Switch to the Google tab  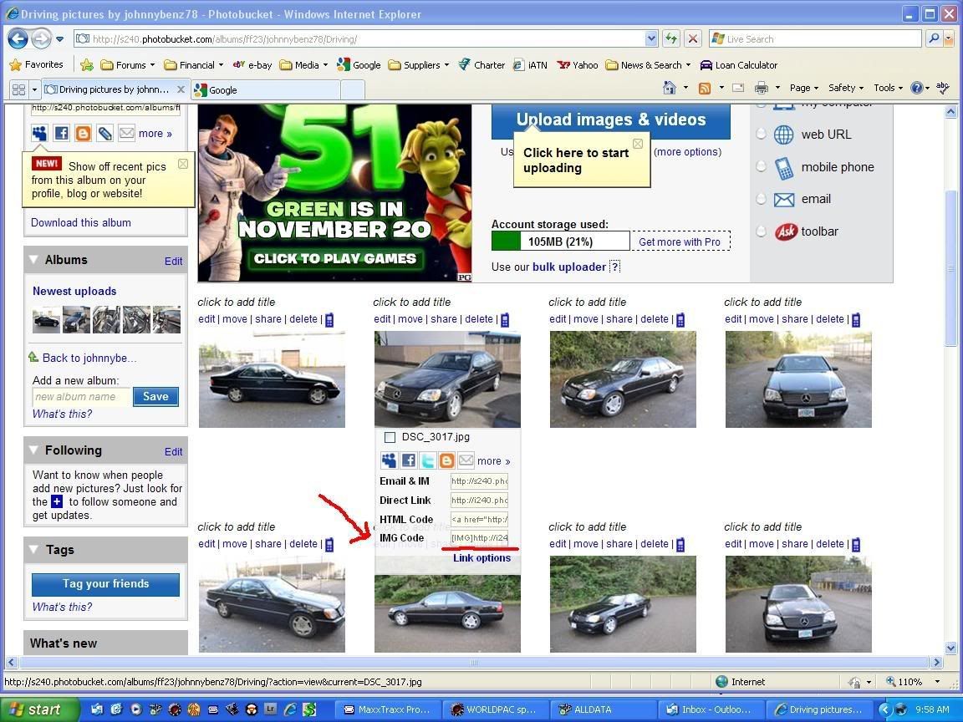coord(265,90)
